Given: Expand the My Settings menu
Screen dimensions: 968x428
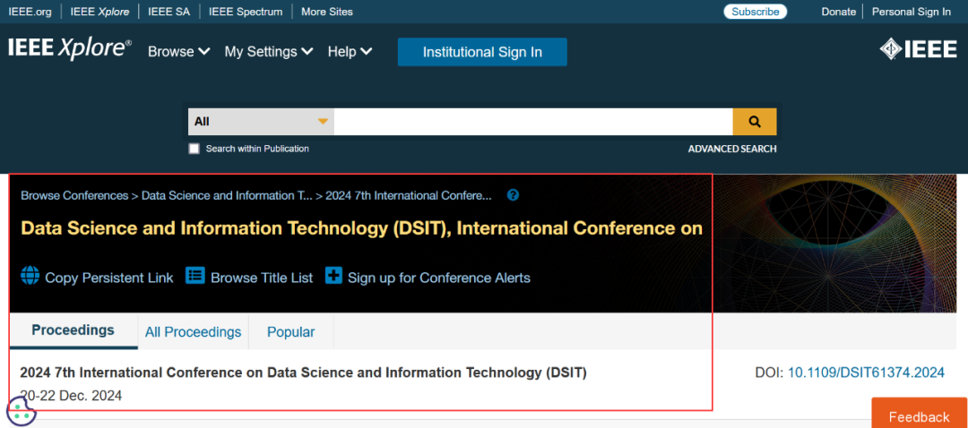Looking at the screenshot, I should [268, 52].
